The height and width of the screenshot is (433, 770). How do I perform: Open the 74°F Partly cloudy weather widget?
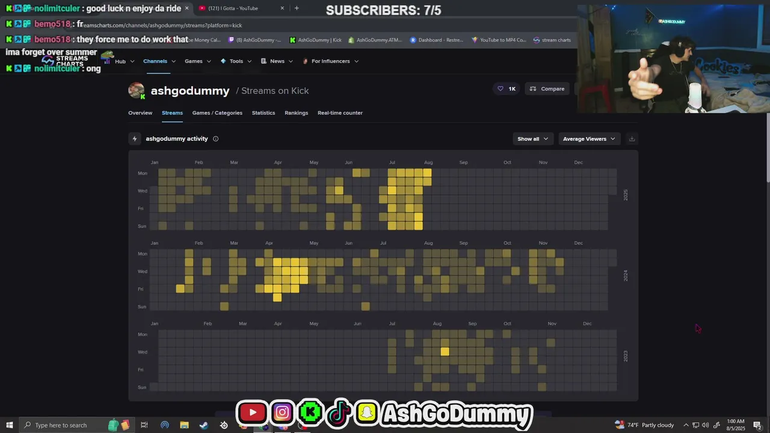pos(644,425)
